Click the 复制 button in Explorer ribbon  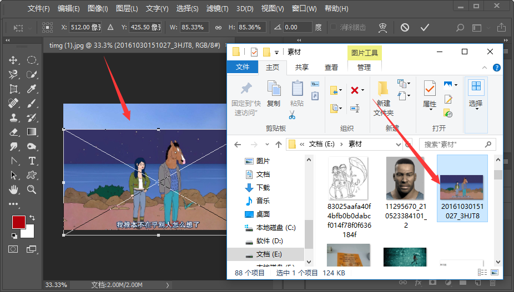click(x=274, y=94)
